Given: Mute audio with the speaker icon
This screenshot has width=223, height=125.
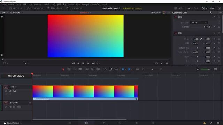Looking at the screenshot, I should coord(198,69).
